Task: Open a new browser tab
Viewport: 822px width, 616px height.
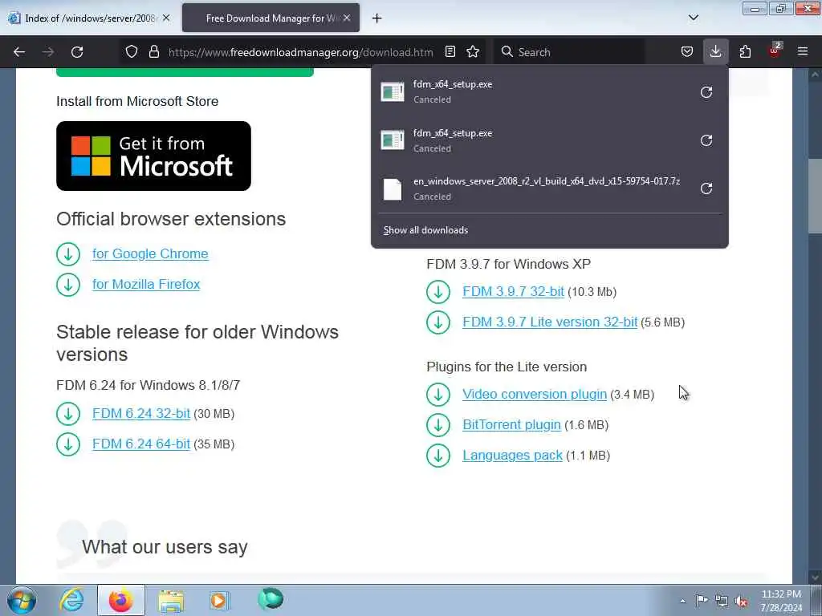Action: [x=377, y=18]
